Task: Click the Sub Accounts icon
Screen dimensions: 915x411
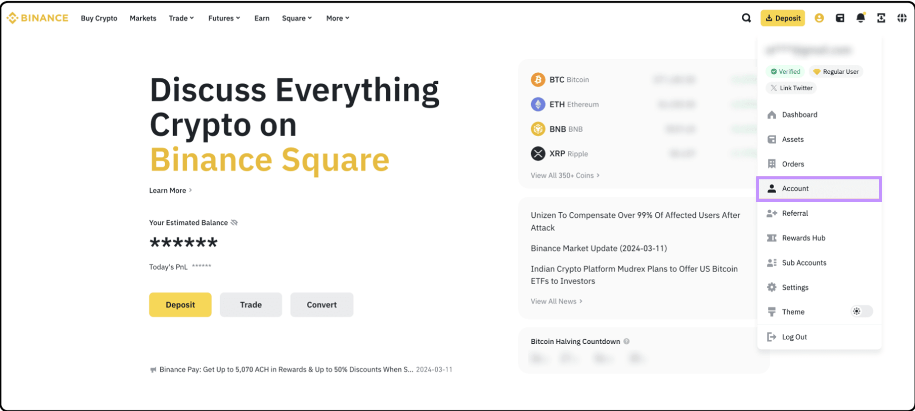Action: (772, 263)
